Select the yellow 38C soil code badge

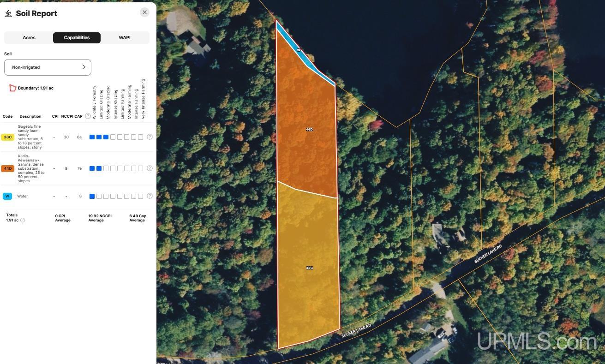point(8,137)
